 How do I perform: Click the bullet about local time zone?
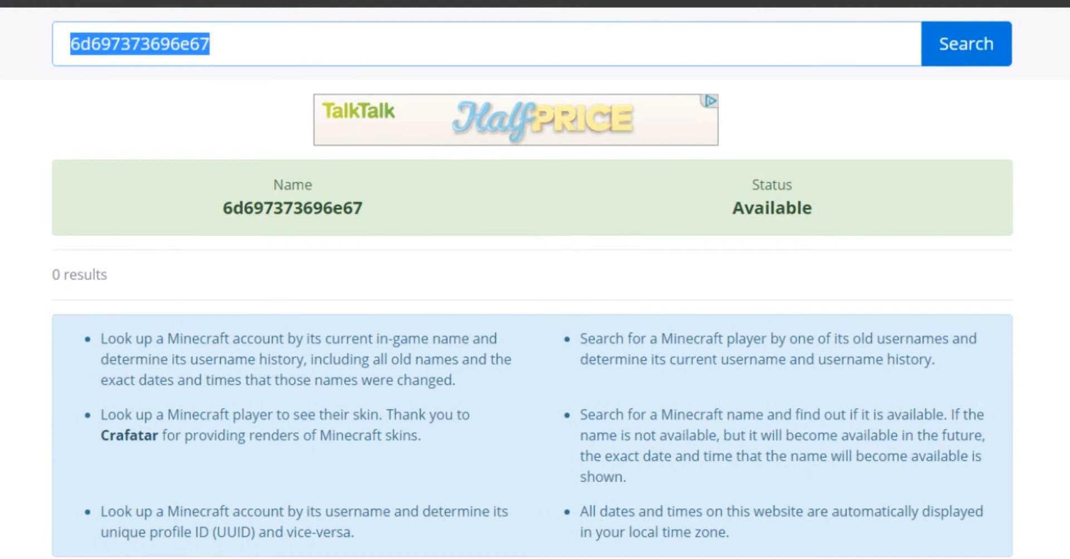tap(781, 522)
